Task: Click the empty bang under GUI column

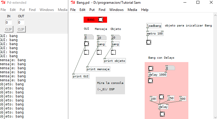Action: (87, 52)
